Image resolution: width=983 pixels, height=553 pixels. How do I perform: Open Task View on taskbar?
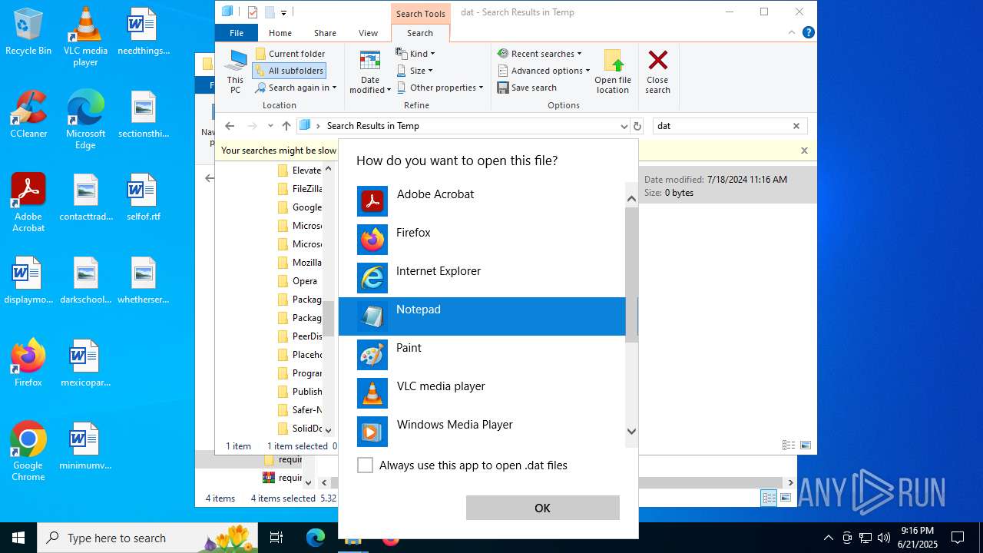coord(277,538)
